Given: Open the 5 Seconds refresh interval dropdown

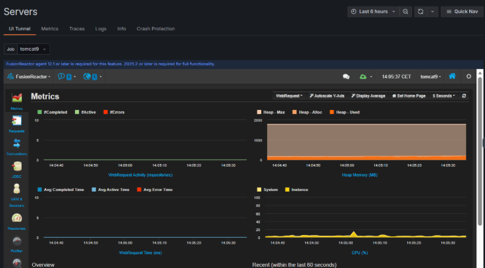Looking at the screenshot, I should click(444, 95).
